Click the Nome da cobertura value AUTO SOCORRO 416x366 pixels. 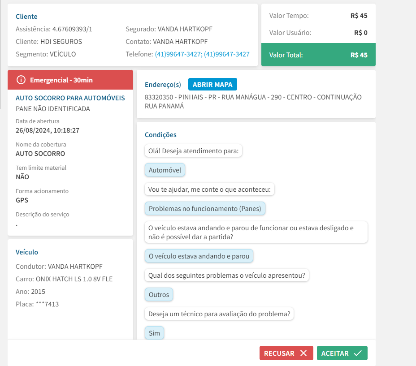click(x=40, y=154)
